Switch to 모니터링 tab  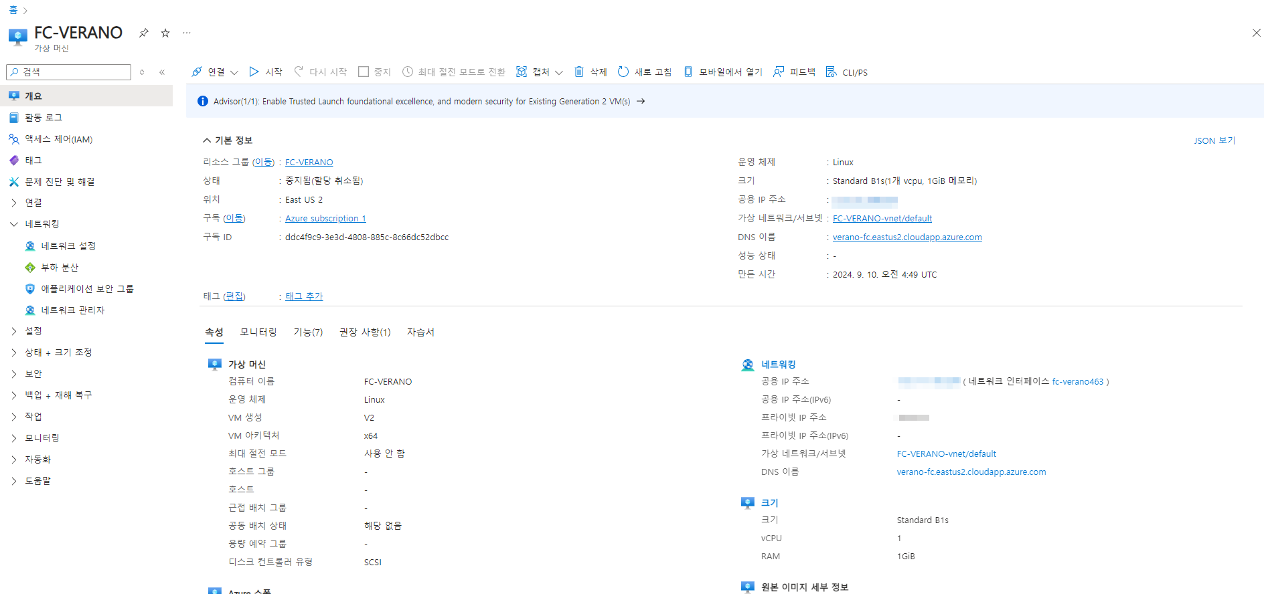click(258, 332)
